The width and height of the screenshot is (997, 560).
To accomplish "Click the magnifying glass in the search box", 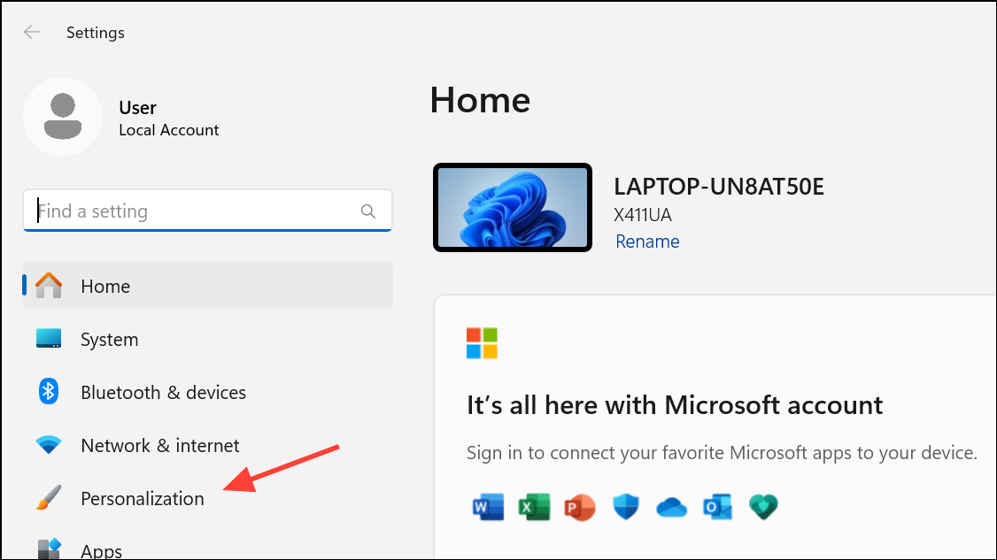I will 367,211.
